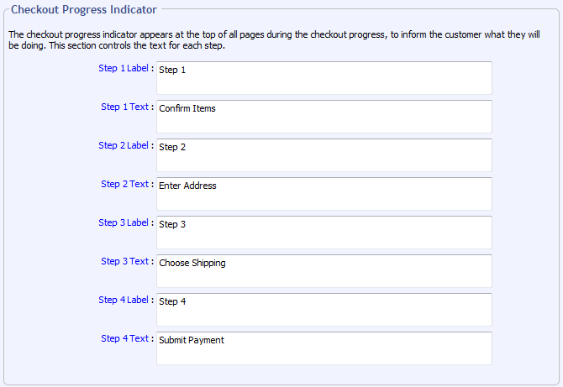The image size is (563, 387).
Task: Select the Step 2 Label text box
Action: click(324, 155)
